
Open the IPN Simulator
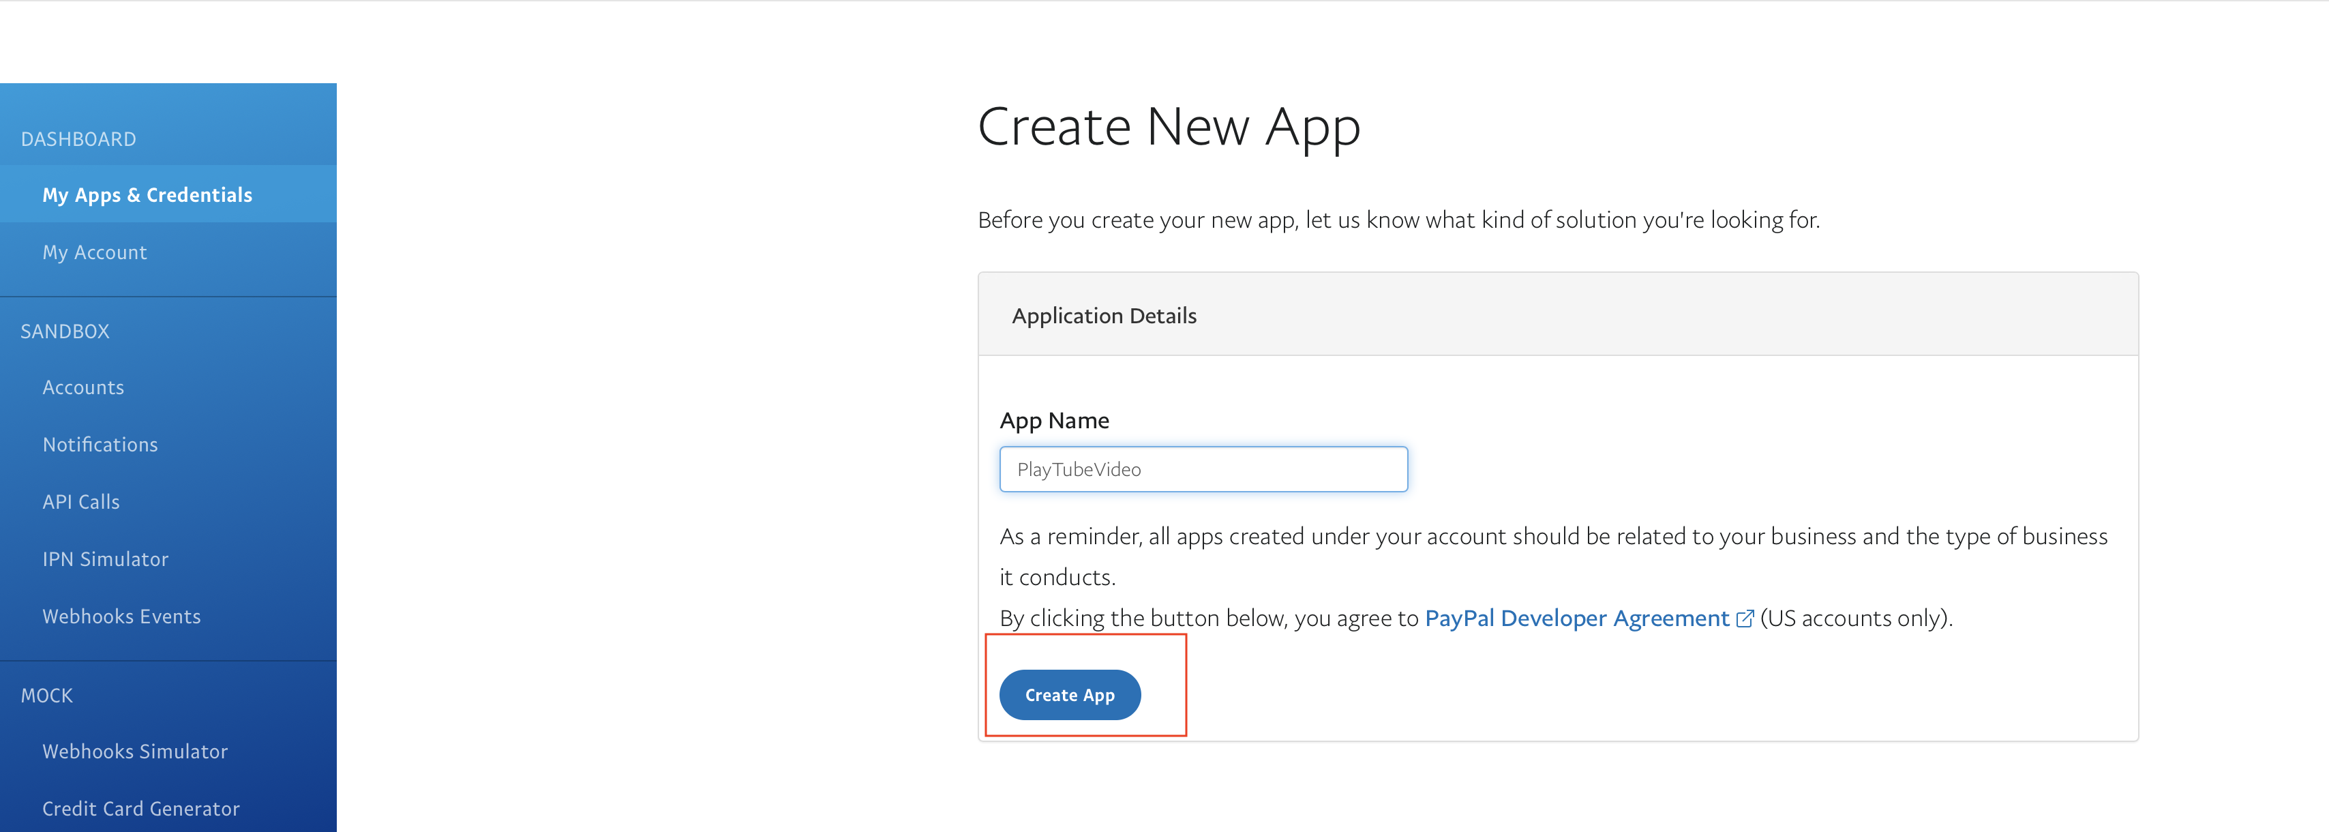click(x=106, y=559)
